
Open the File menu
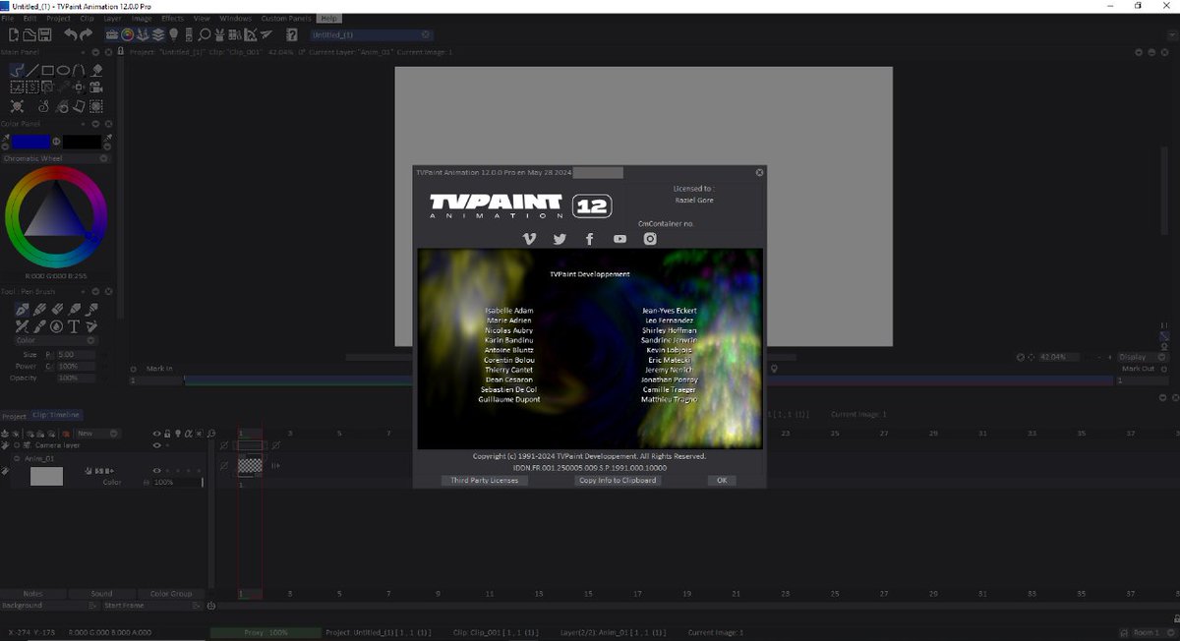pyautogui.click(x=8, y=19)
